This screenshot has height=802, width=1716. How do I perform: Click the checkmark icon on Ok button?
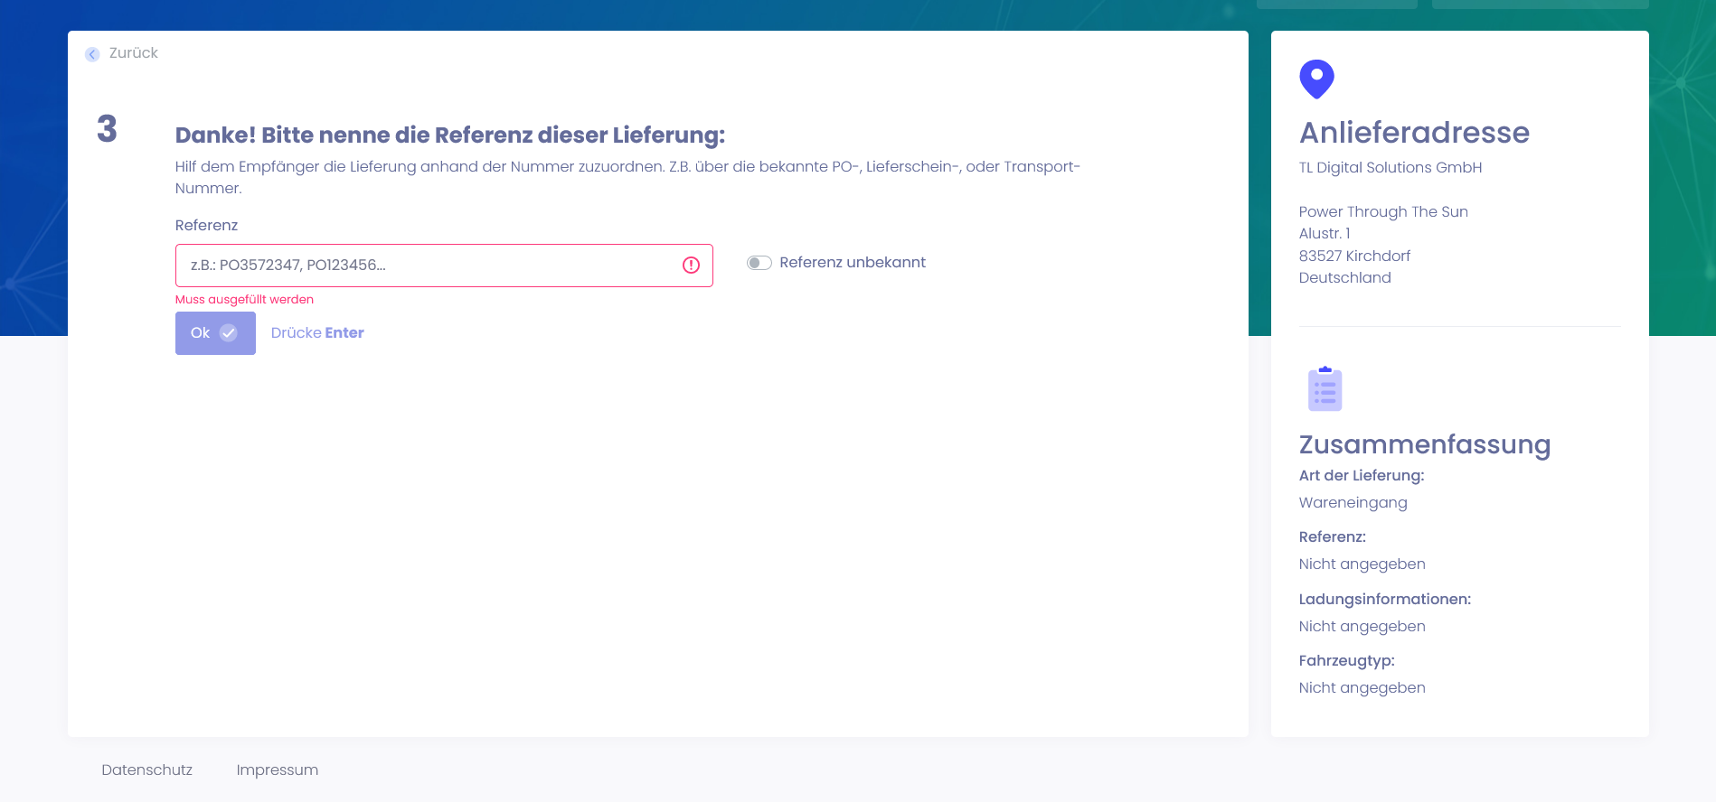click(x=229, y=333)
